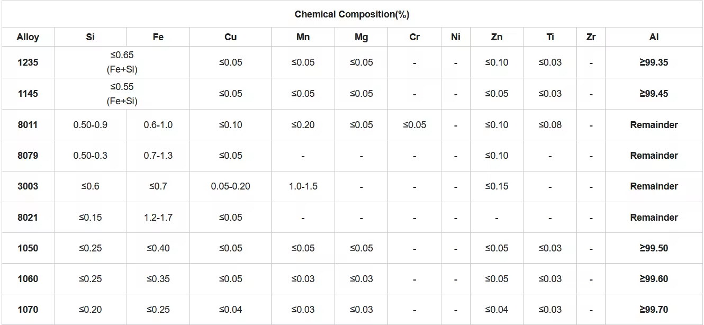
Task: Click the Si column header
Action: pyautogui.click(x=90, y=37)
